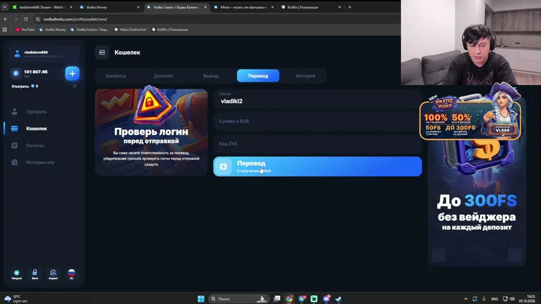
Task: Open Steam from the taskbar
Action: (x=339, y=298)
